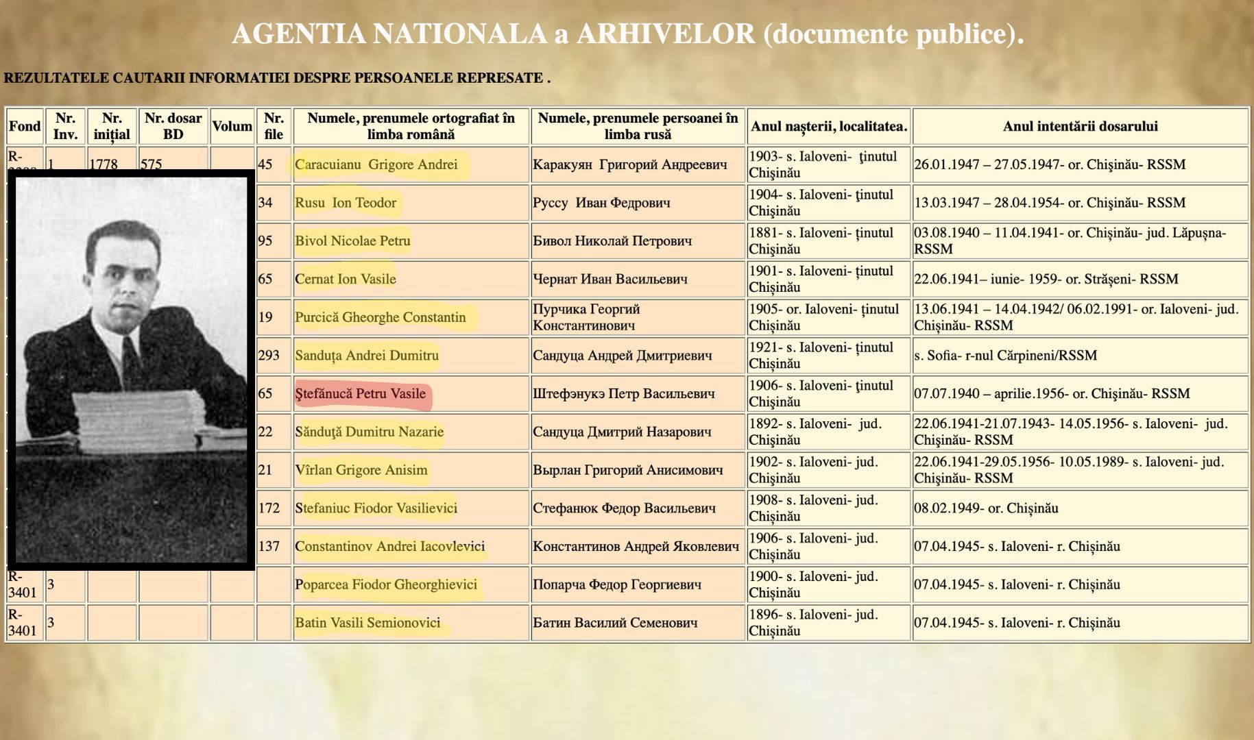Click the REZULTATELE CAUTARII INFORMATIEI heading
This screenshot has width=1254, height=740.
277,78
